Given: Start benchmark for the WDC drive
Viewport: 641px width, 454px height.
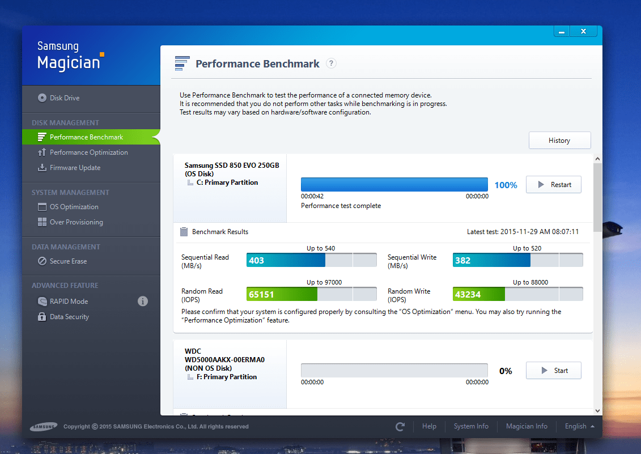Looking at the screenshot, I should [554, 371].
